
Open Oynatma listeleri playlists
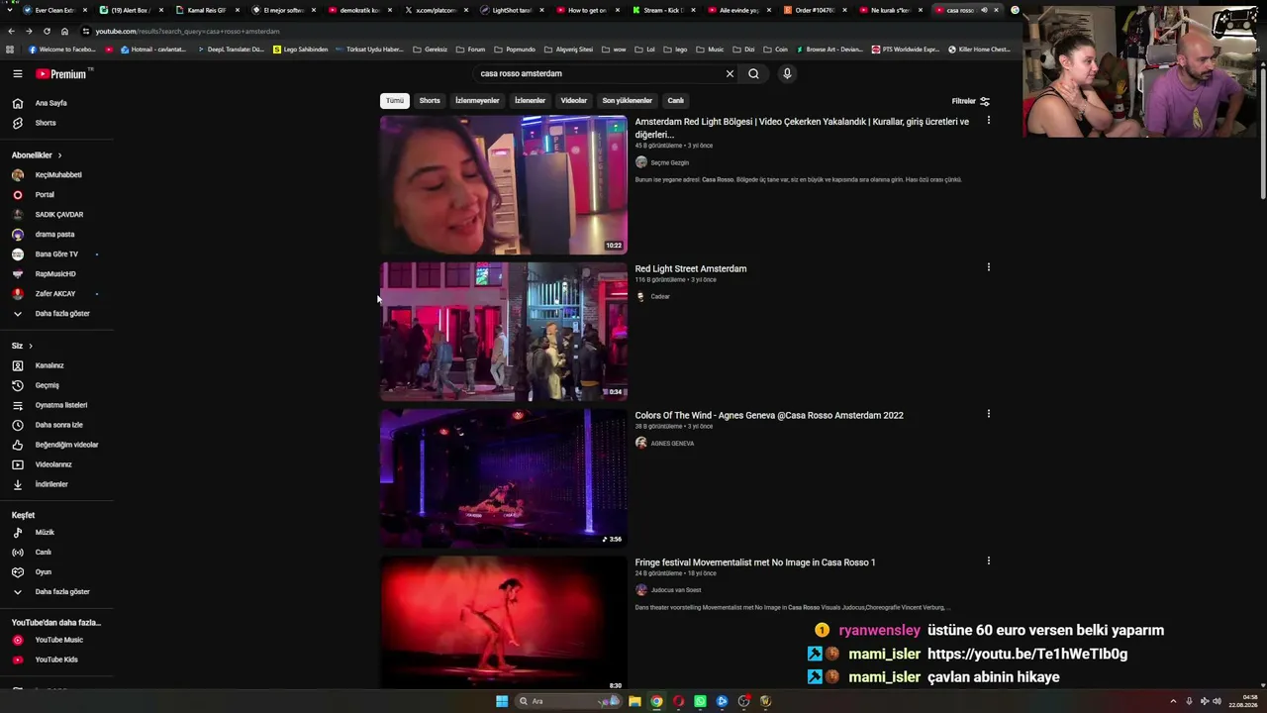[61, 405]
